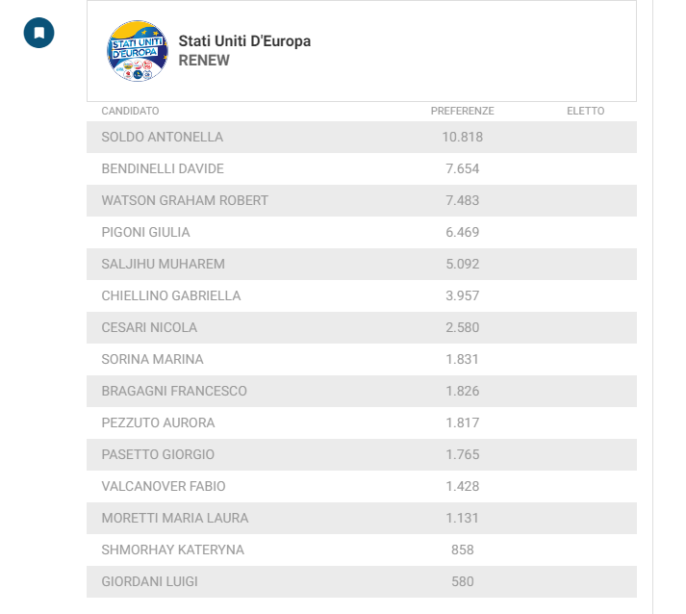Click candidate PIGONI GIULIA
Image resolution: width=686 pixels, height=614 pixels.
tap(145, 232)
